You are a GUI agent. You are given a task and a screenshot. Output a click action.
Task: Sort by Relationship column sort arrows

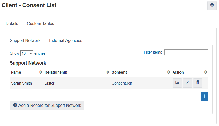tap(108, 72)
